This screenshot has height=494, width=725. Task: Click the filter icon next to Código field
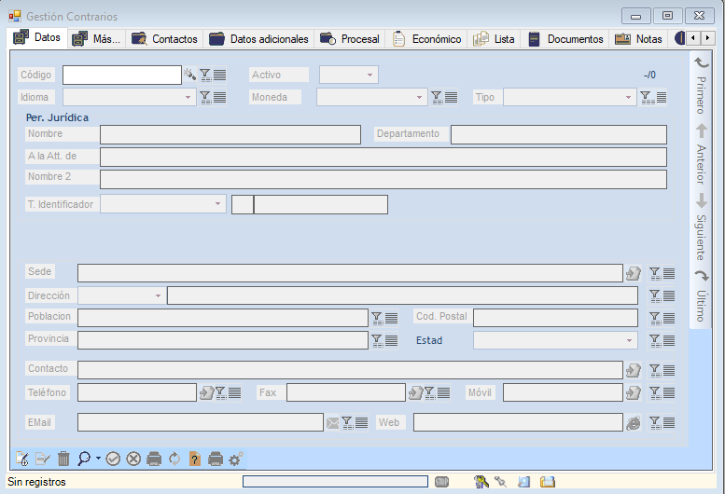205,75
